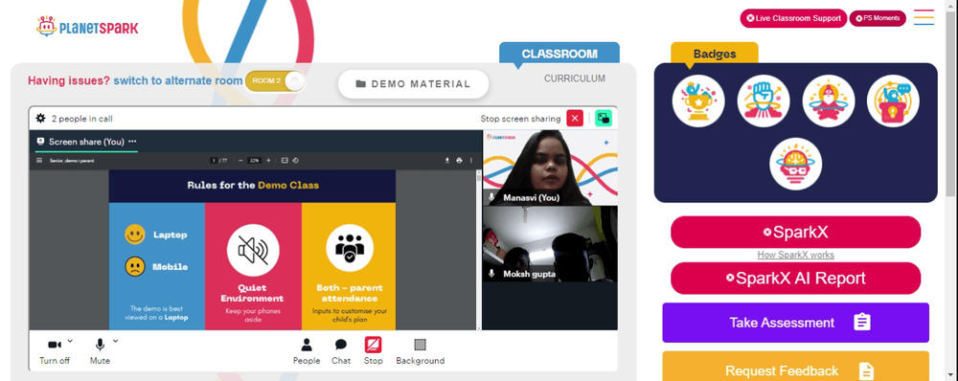Open Background effects
The image size is (958, 381).
click(x=421, y=351)
